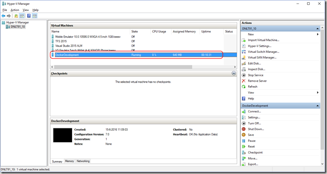Click the Virtual Switch Manager icon
This screenshot has height=174, width=327.
pyautogui.click(x=244, y=52)
